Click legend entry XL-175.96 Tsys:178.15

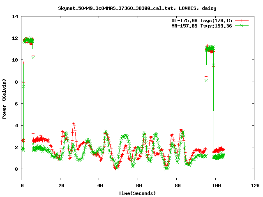tap(202, 21)
